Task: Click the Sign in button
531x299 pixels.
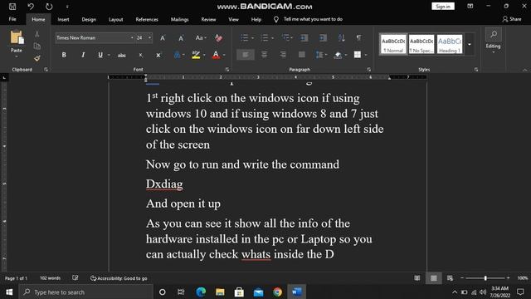Action: (x=443, y=7)
